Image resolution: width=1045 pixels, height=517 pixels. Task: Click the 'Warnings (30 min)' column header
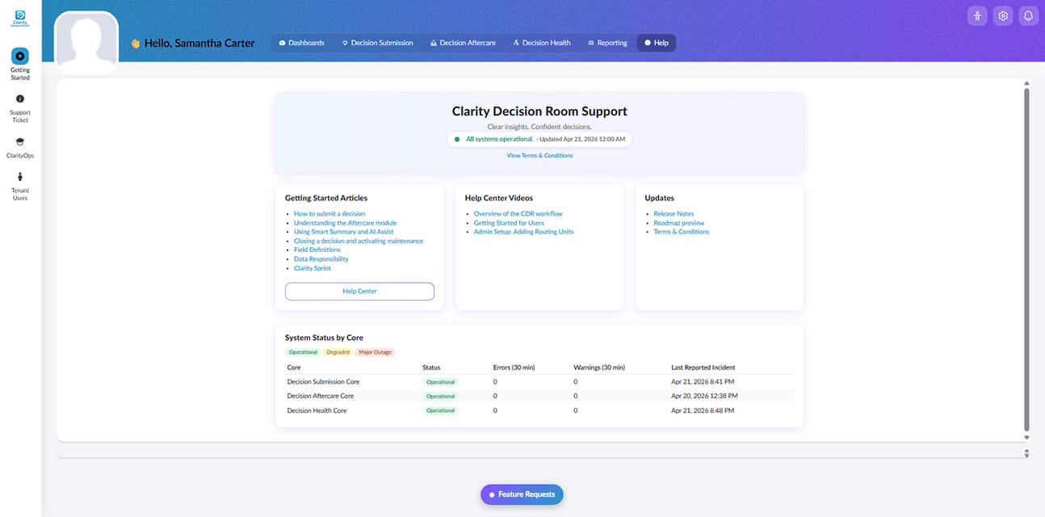click(599, 368)
